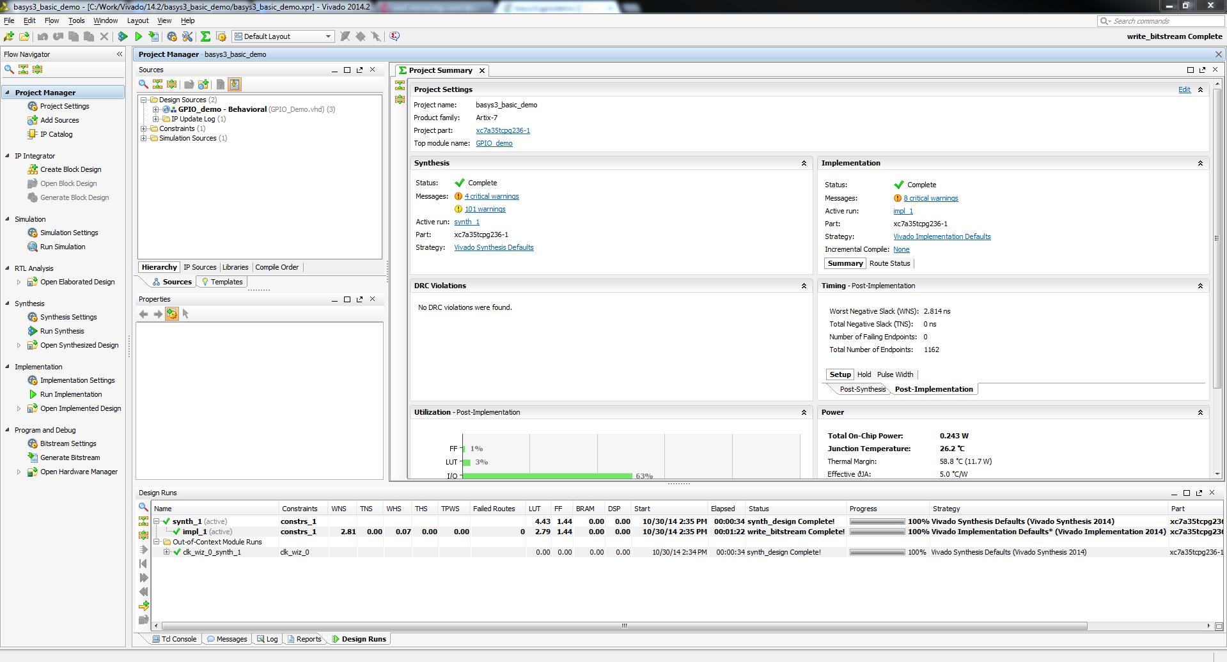This screenshot has height=662, width=1227.
Task: Open the IP Catalog from Flow Navigator
Action: [56, 134]
